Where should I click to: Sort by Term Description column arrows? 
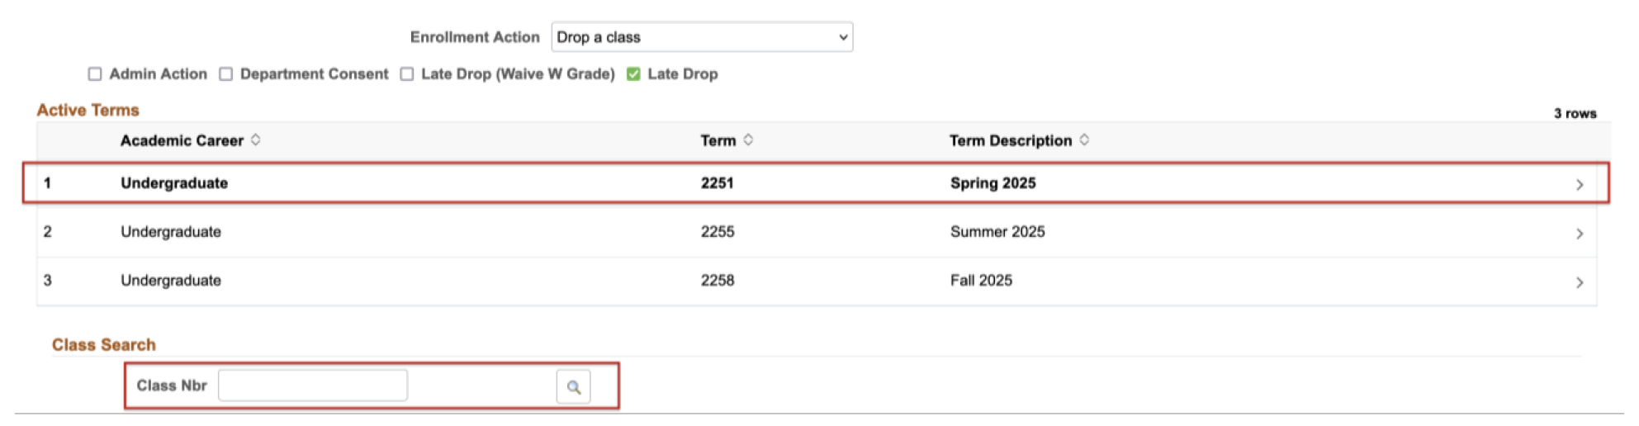point(1084,140)
